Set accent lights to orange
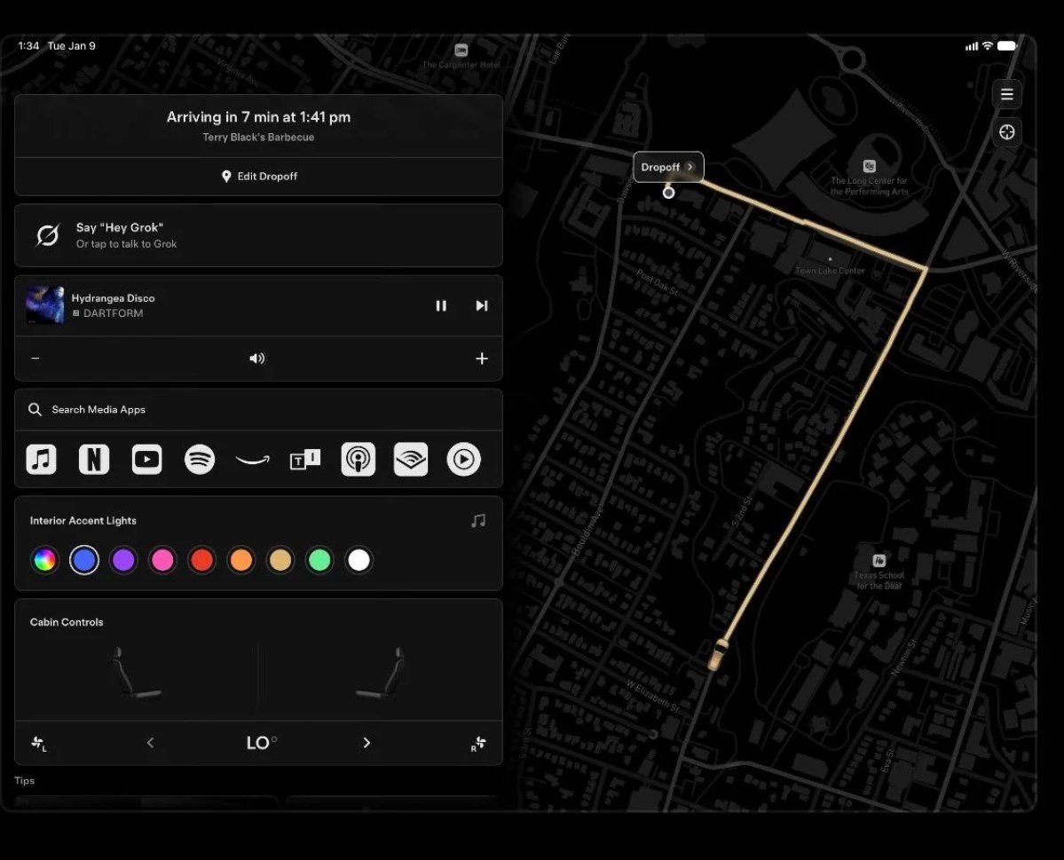This screenshot has height=860, width=1064. coord(240,560)
